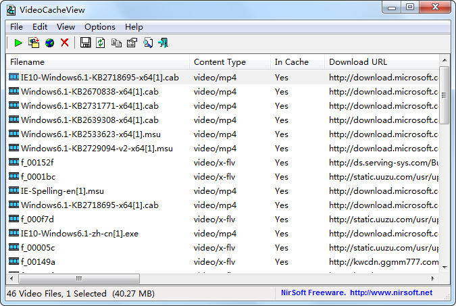Image resolution: width=456 pixels, height=306 pixels.
Task: Click the horizontal scrollbar thumb
Action: [79, 279]
